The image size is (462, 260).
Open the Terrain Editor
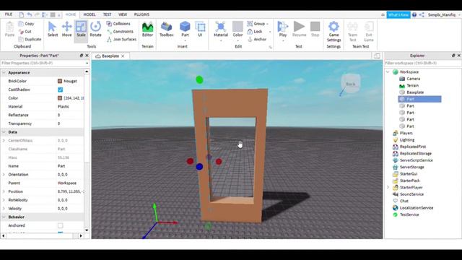click(147, 29)
